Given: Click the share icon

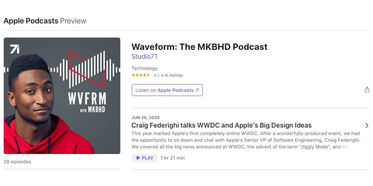Looking at the screenshot, I should (367, 90).
